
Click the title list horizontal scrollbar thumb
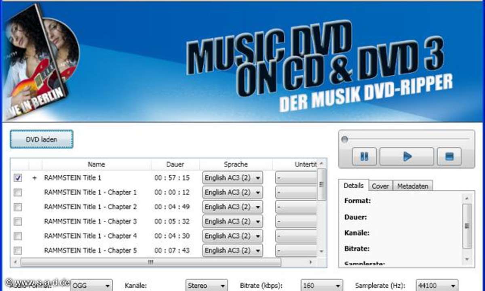tap(150, 262)
